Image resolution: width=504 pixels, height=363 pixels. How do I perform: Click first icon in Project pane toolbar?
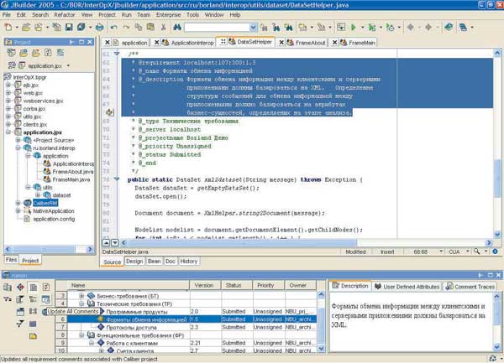[11, 53]
